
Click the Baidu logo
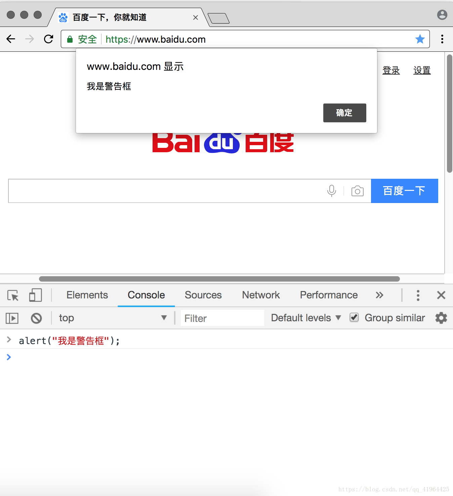(223, 142)
